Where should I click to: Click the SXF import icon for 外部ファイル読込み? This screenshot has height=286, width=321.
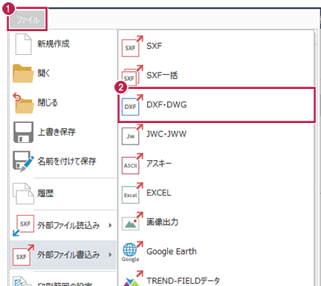click(x=23, y=225)
